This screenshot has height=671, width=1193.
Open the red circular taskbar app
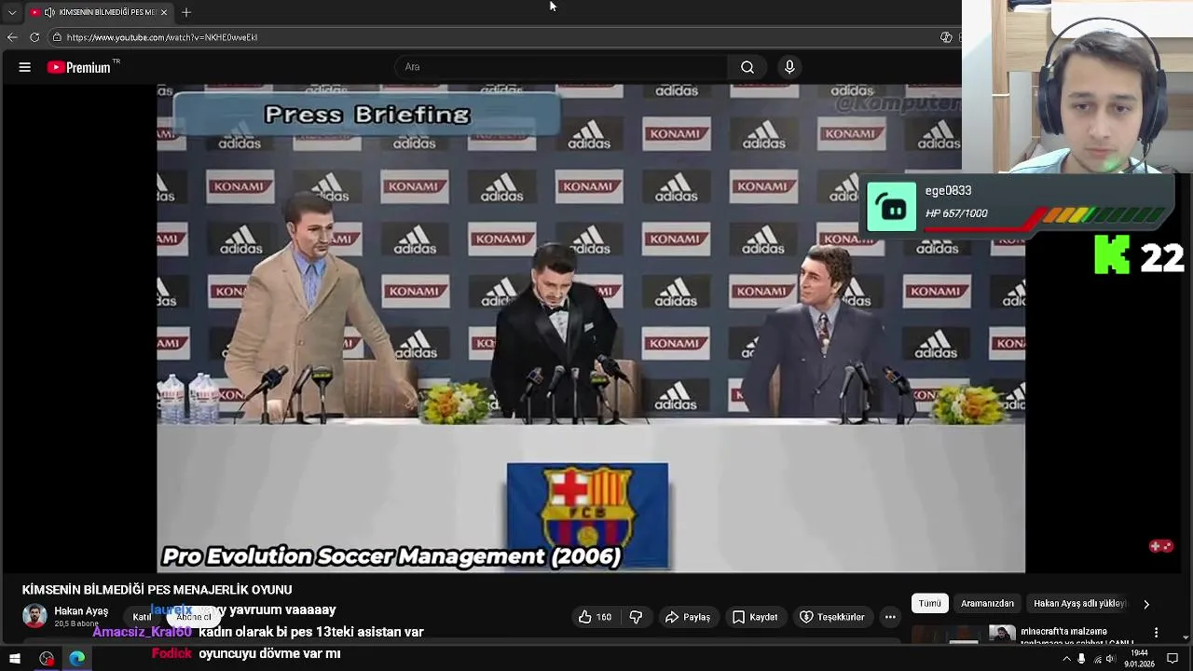click(x=47, y=659)
